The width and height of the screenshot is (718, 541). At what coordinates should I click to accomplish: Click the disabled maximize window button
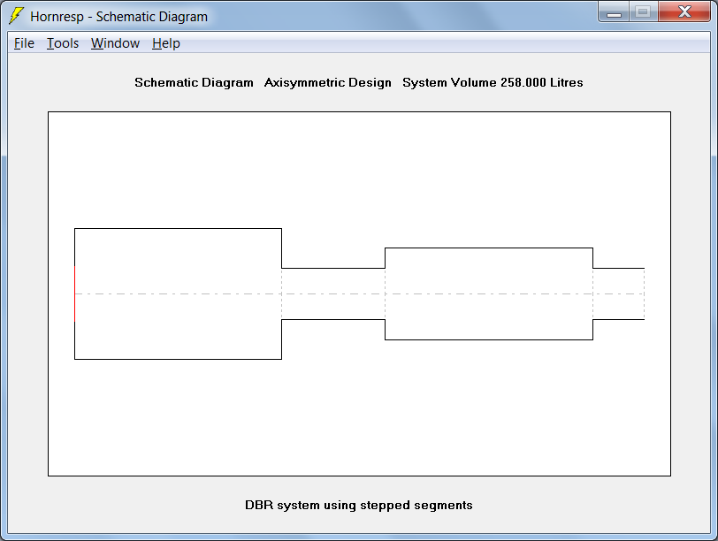(644, 12)
